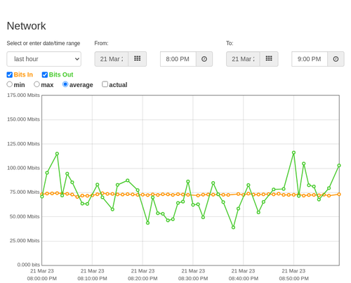Select the average radio button

click(65, 84)
